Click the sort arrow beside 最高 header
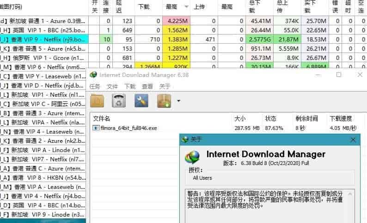Image resolution: width=367 pixels, height=223 pixels. [x=187, y=6]
